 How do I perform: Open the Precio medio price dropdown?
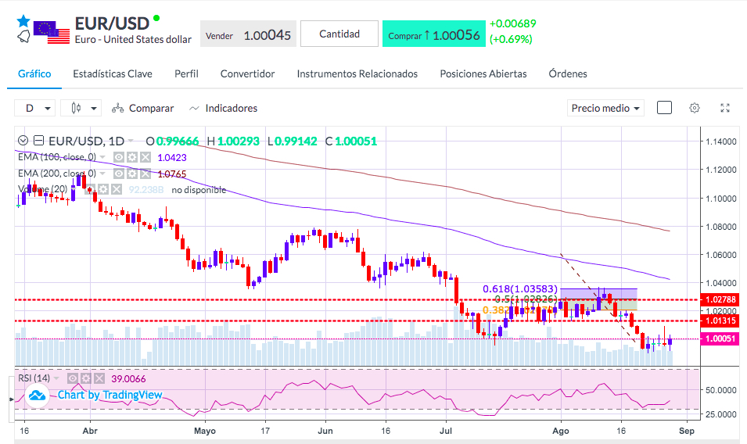605,108
